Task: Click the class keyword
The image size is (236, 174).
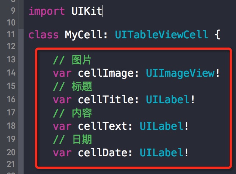Action: [x=44, y=35]
